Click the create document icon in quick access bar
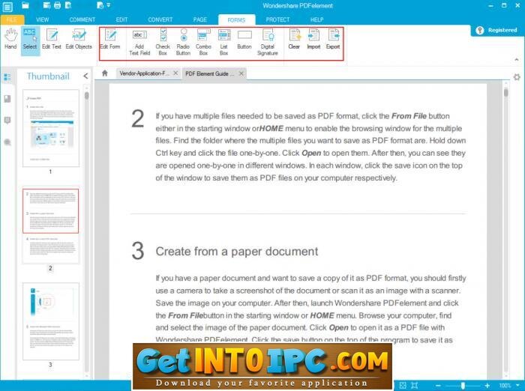Image resolution: width=525 pixels, height=391 pixels. (100, 5)
